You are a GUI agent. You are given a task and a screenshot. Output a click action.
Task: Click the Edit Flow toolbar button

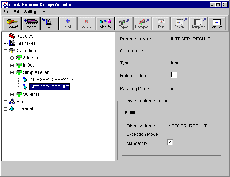(x=217, y=24)
